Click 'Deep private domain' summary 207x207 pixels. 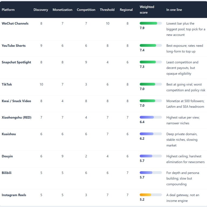coord(182,140)
